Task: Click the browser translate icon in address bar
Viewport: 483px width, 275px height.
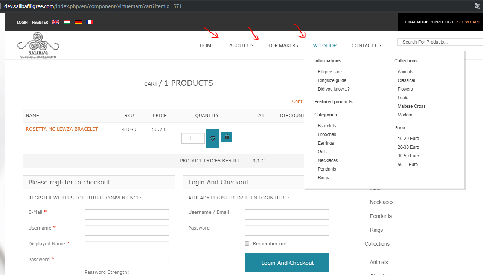Action: coord(477,6)
